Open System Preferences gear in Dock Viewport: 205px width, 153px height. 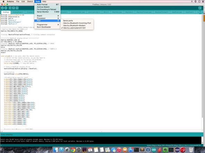[79, 150]
